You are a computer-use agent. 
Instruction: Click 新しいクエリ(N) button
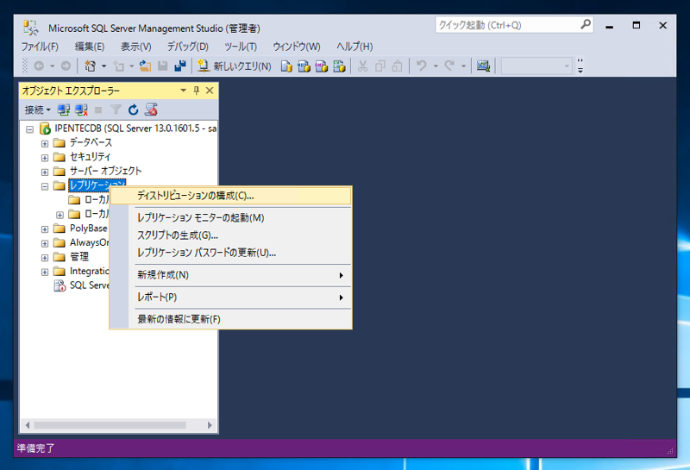234,66
